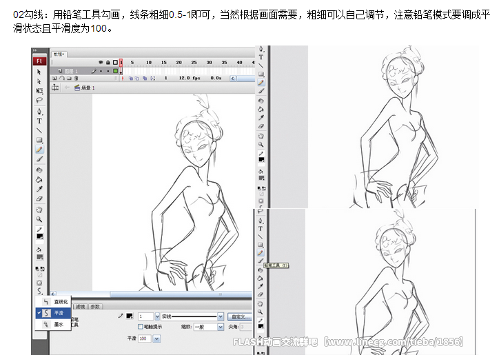Select the Brush tool in left toolbar
The width and height of the screenshot is (499, 355).
coord(39,159)
